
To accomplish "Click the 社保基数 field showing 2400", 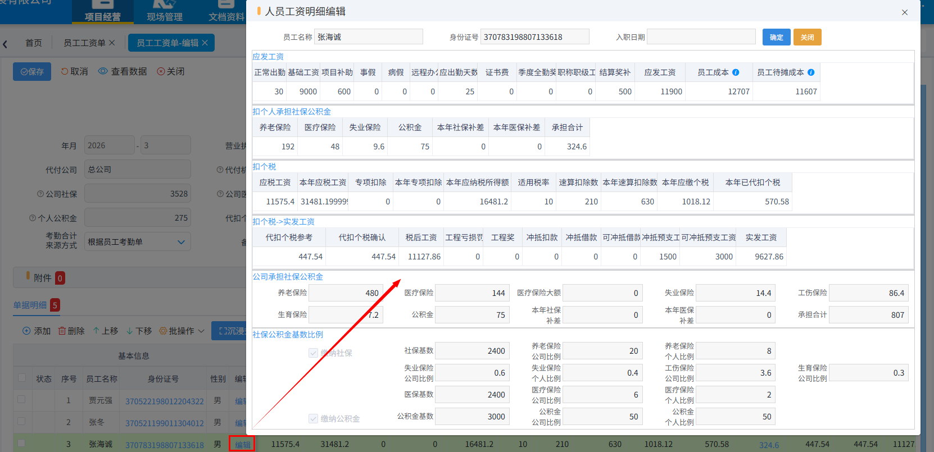I will tap(473, 351).
